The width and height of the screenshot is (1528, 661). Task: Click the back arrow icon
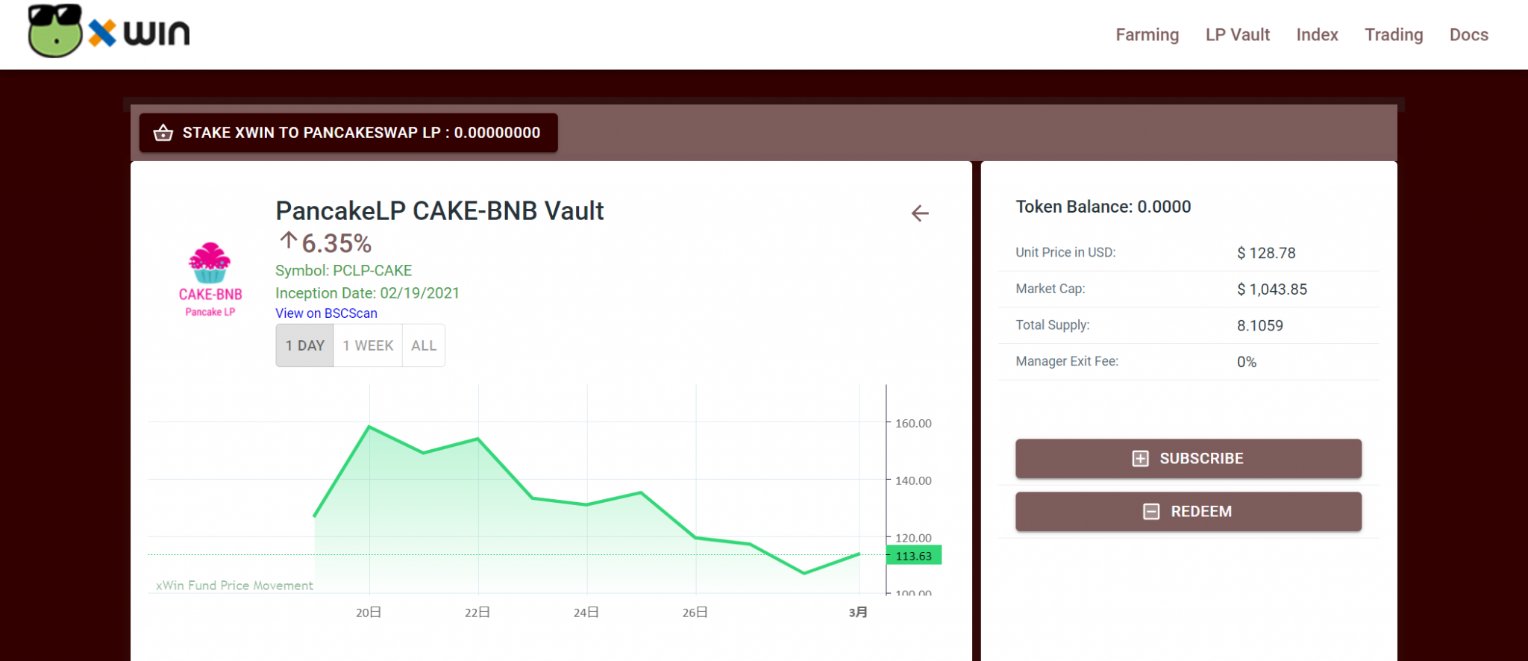[920, 214]
